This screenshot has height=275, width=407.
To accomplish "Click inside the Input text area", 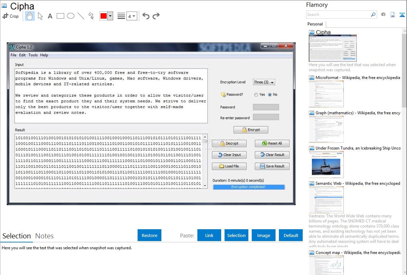I will coord(111,96).
